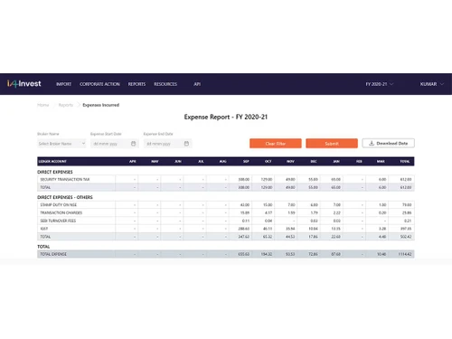
Task: Click the NOV column header
Action: [290, 162]
